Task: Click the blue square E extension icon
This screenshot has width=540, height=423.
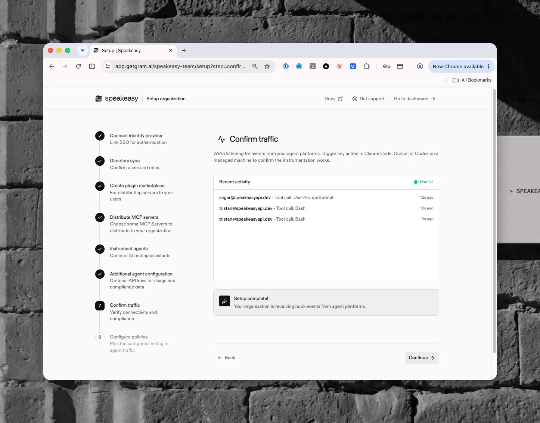Action: [x=353, y=66]
